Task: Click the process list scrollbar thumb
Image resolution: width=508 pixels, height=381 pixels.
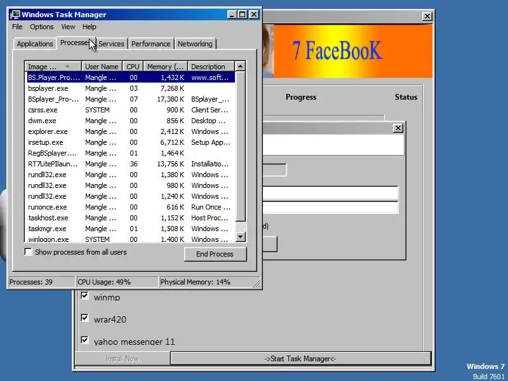Action: (241, 146)
